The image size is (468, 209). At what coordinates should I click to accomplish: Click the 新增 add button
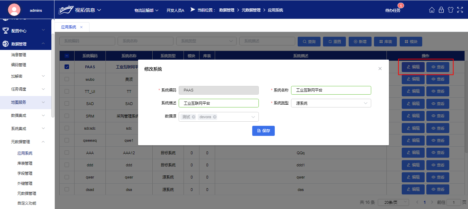tap(360, 42)
